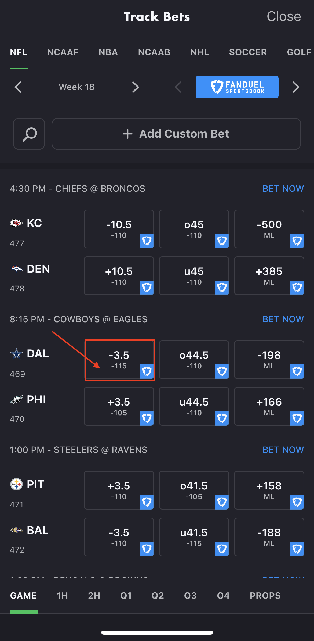
Task: Select KC -500 moneyline bet
Action: [x=269, y=229]
